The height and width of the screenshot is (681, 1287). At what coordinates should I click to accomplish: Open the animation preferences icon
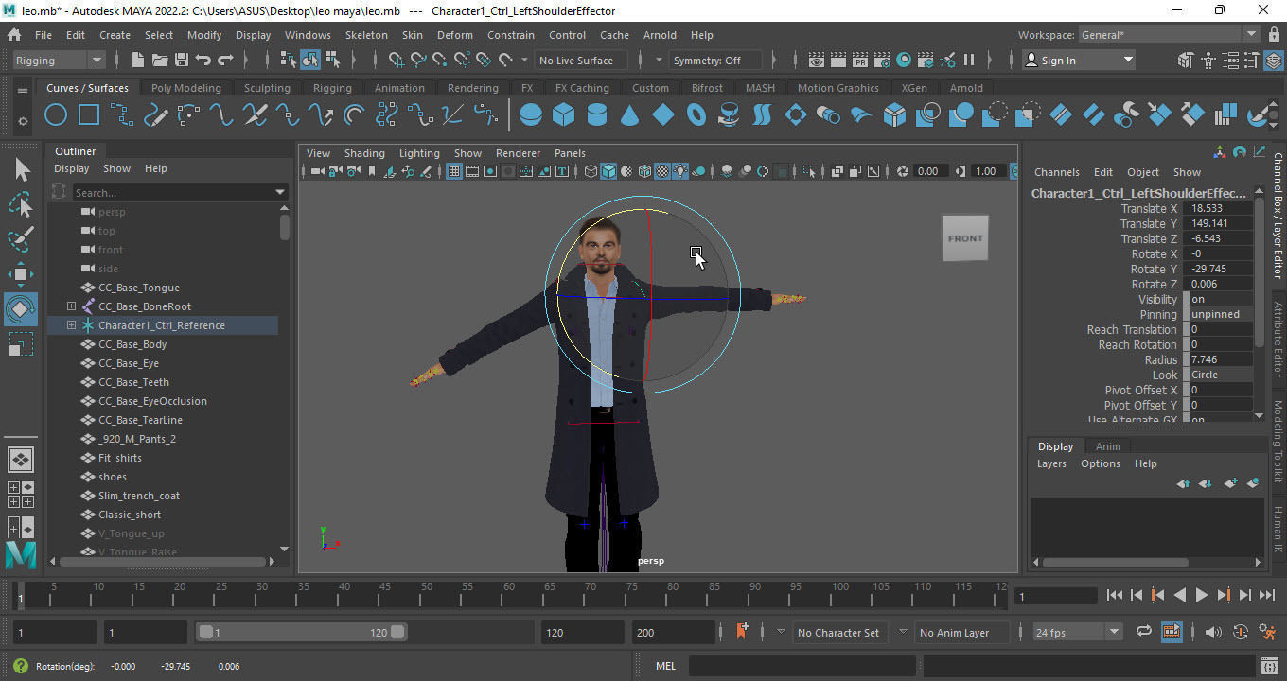tap(1266, 632)
